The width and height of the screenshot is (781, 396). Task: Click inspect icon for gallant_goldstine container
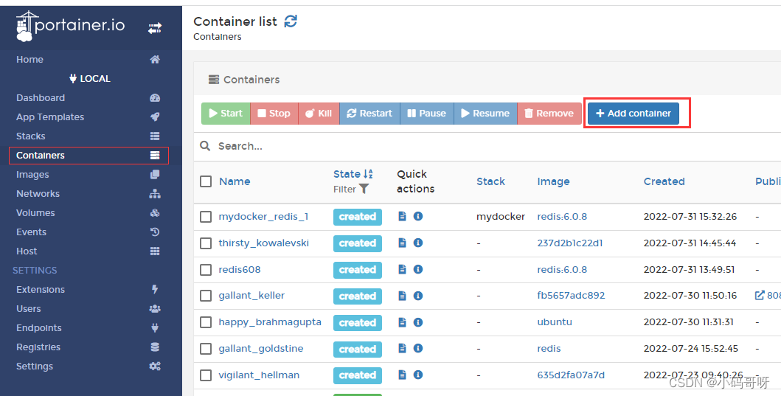tap(418, 349)
